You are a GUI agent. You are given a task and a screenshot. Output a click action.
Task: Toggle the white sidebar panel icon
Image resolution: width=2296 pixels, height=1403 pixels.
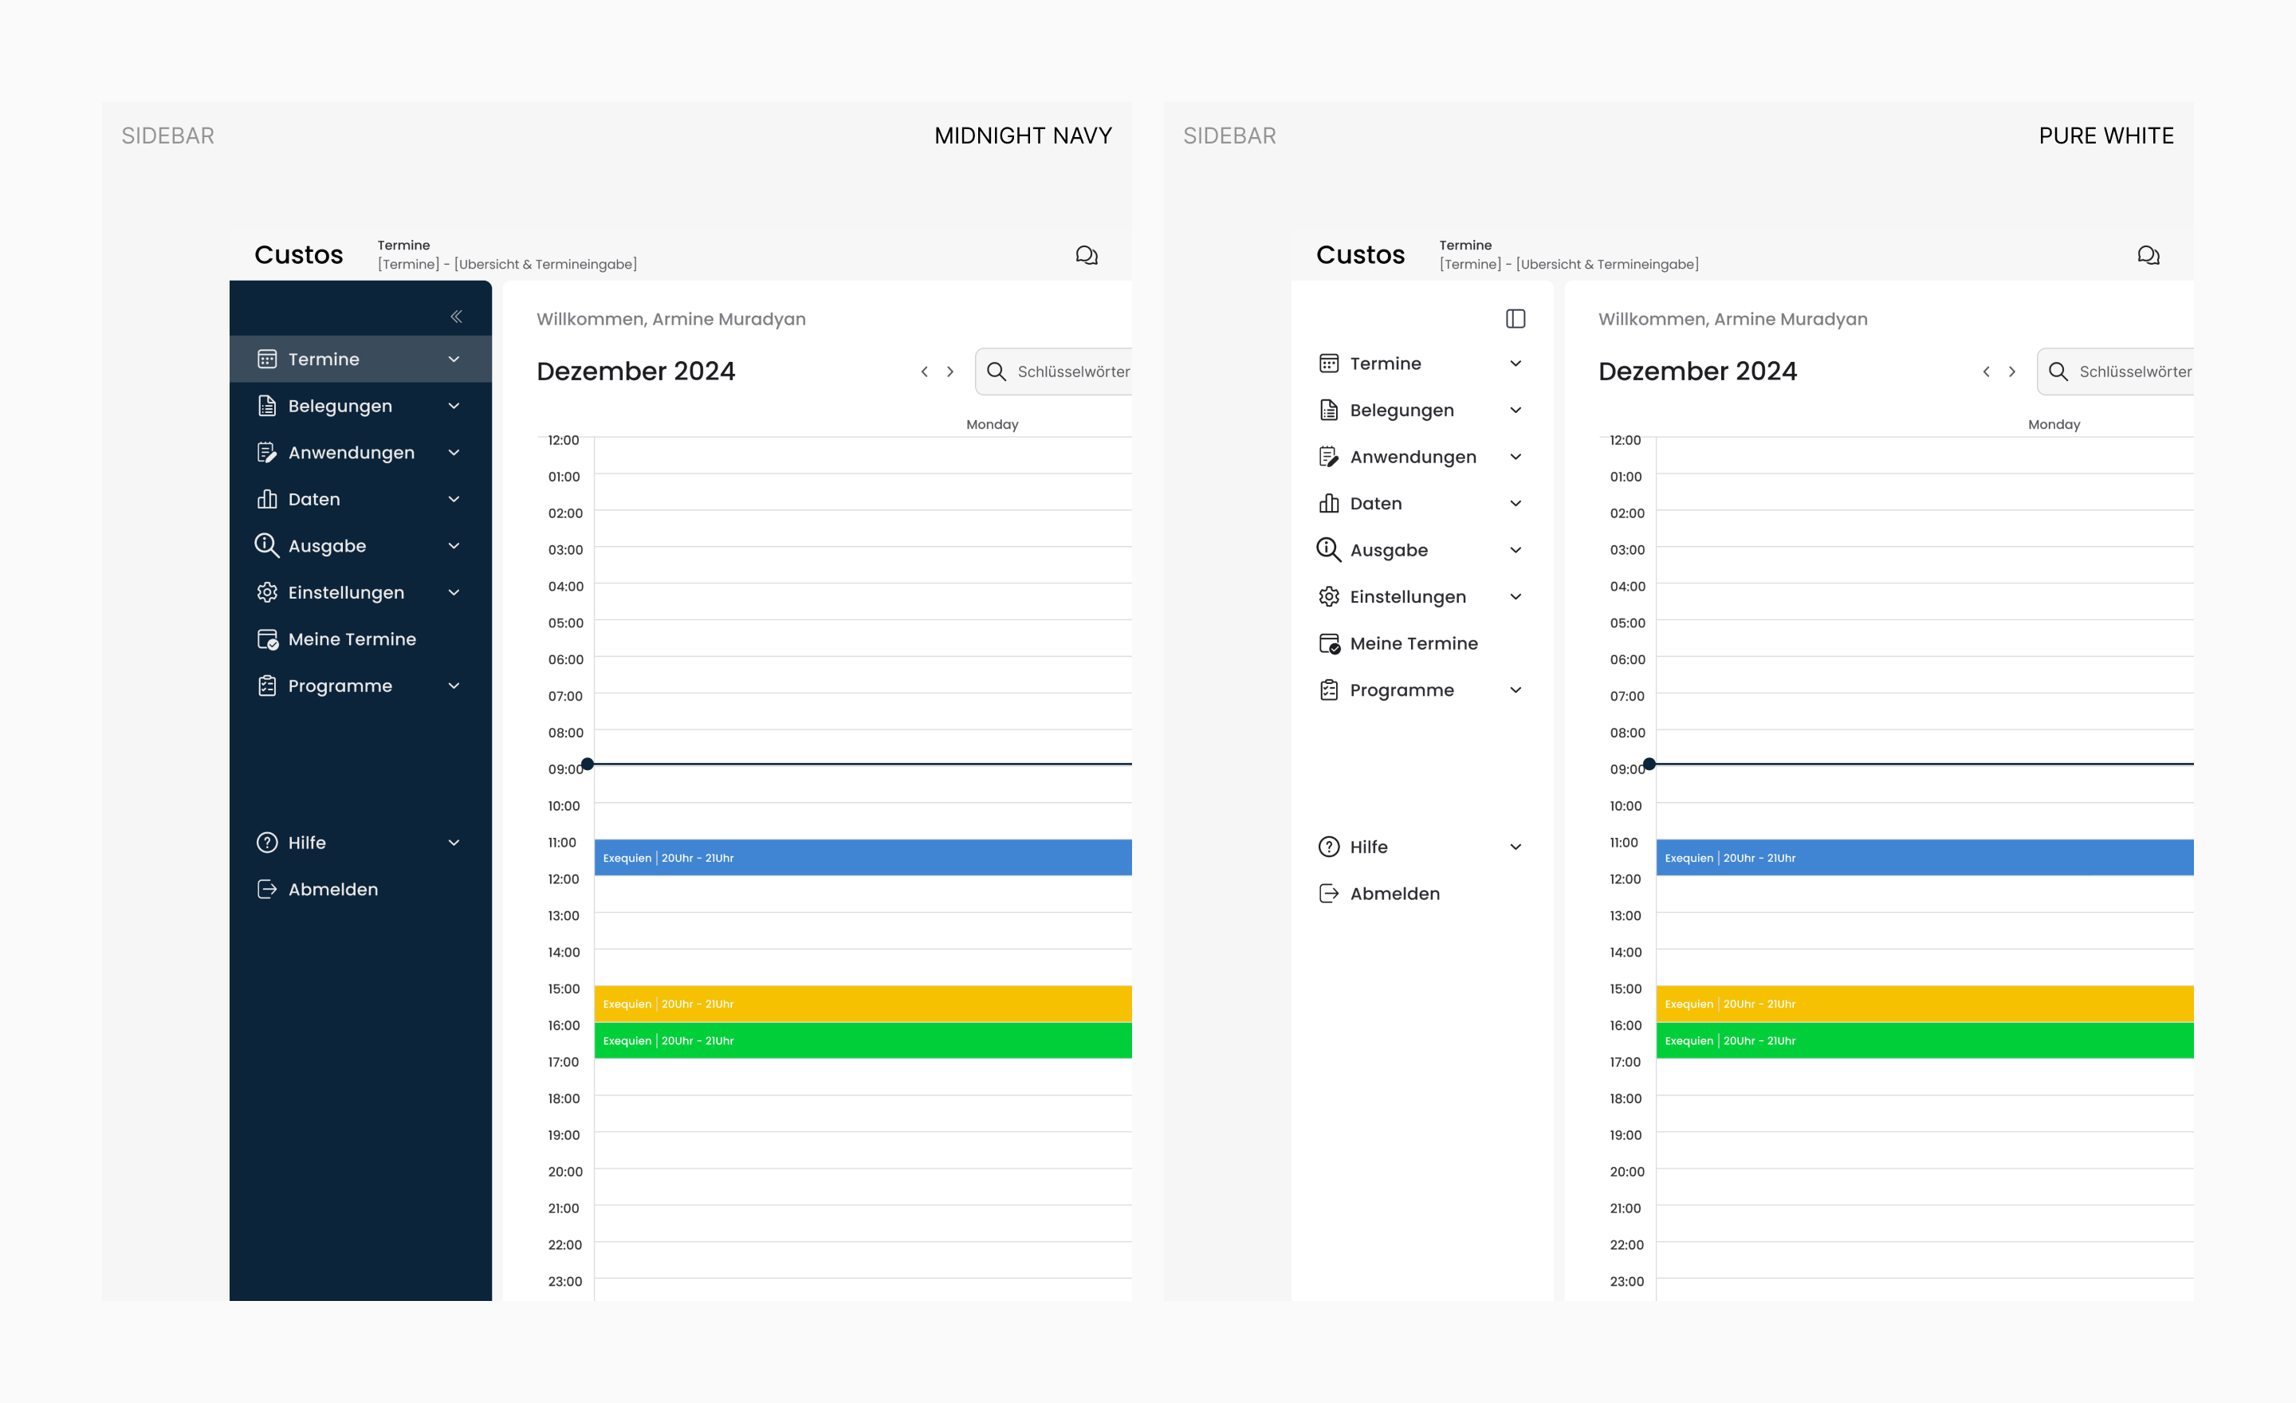click(x=1516, y=319)
